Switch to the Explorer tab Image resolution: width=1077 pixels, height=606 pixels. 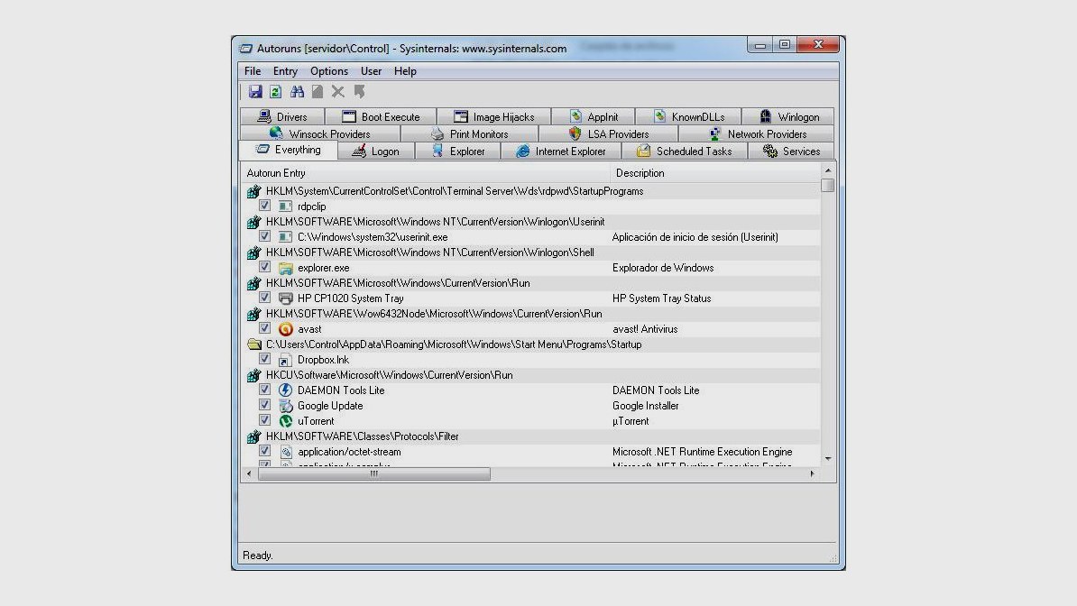(458, 151)
